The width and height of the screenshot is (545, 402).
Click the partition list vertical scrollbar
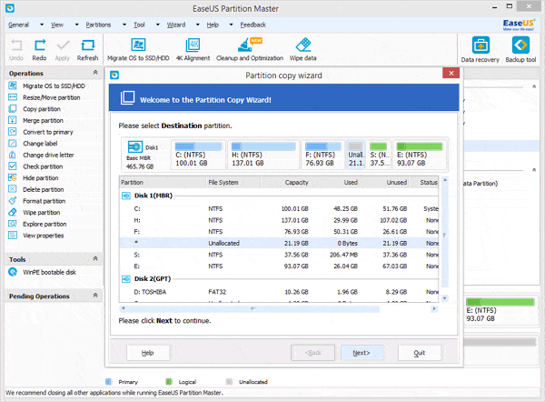445,239
